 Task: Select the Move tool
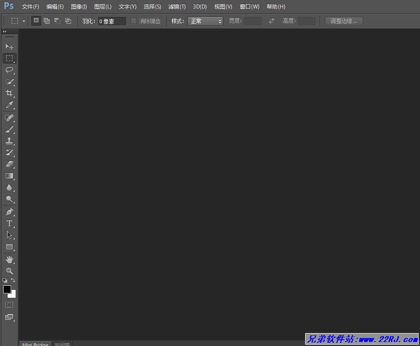point(9,46)
